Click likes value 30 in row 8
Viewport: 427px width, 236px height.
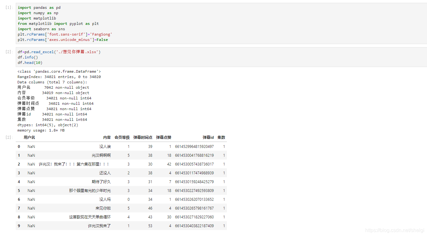pos(169,217)
